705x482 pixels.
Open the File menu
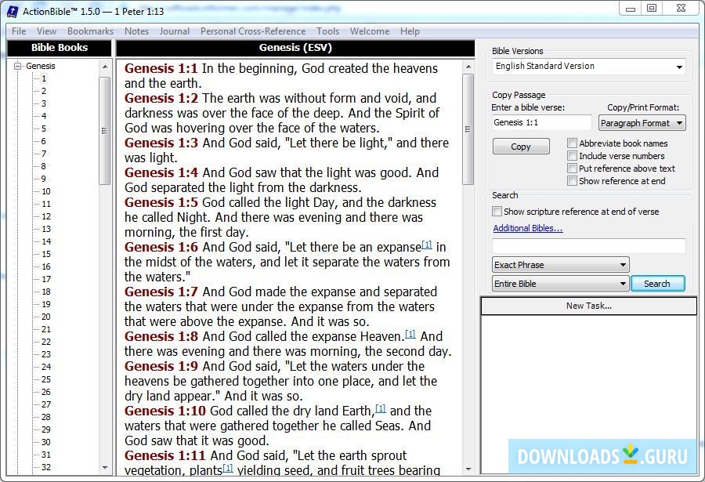19,31
